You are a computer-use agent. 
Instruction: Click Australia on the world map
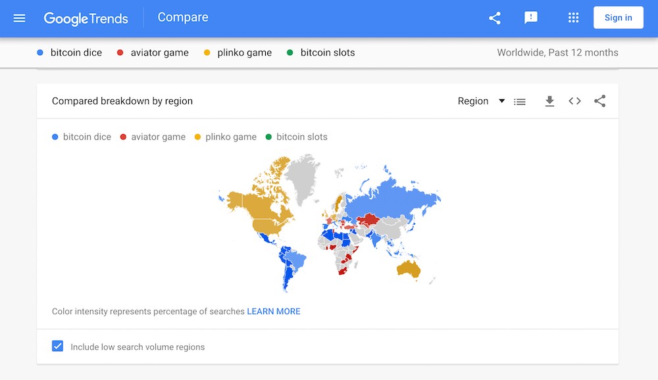(408, 268)
